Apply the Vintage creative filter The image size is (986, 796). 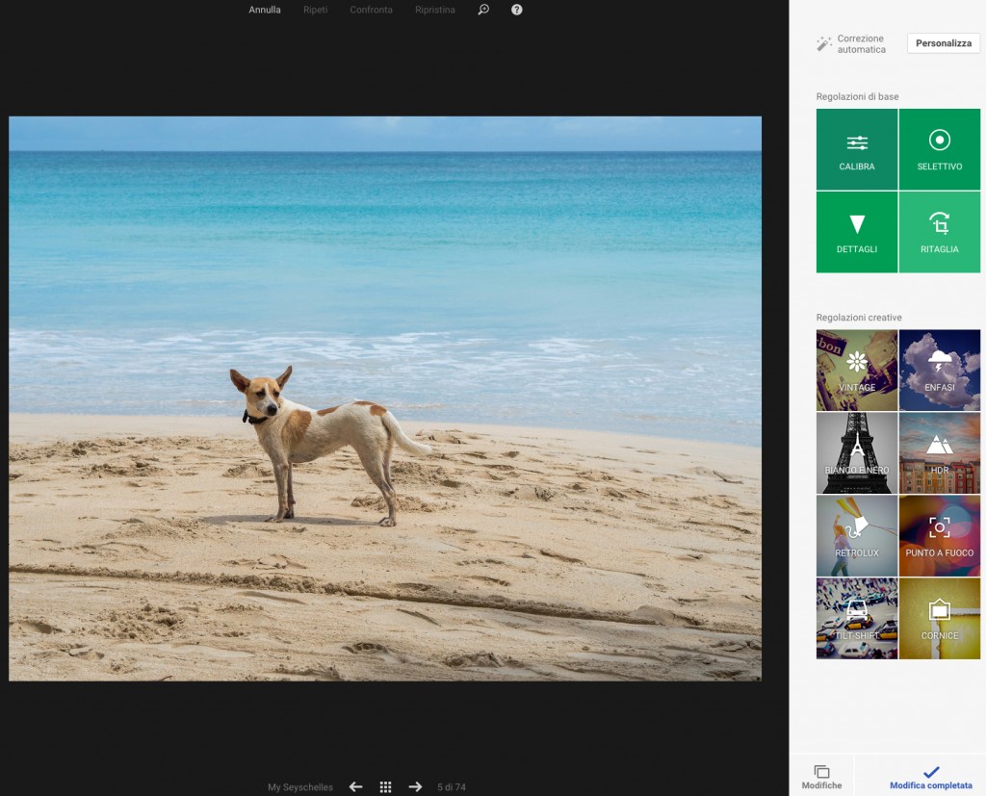pyautogui.click(x=856, y=371)
